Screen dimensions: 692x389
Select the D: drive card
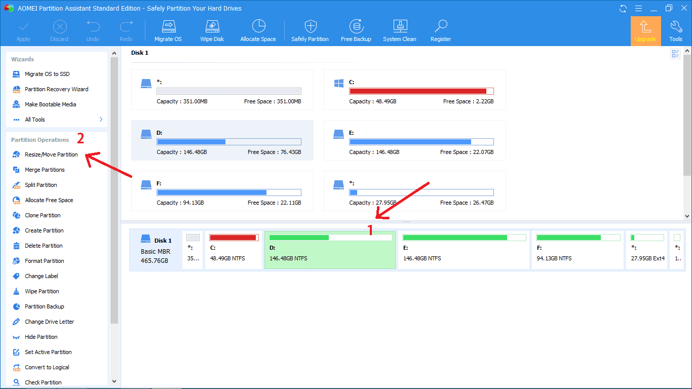click(x=222, y=140)
